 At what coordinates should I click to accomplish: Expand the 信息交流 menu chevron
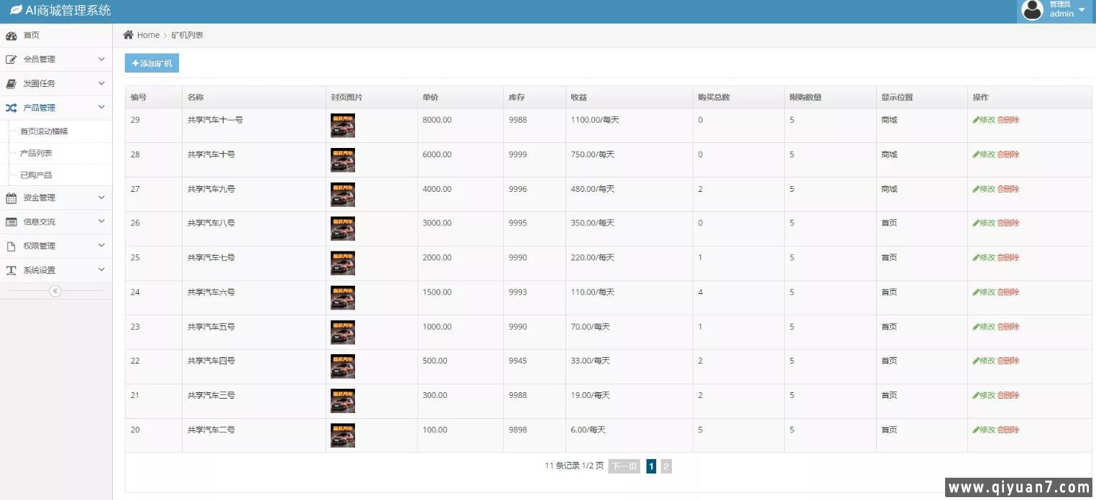point(101,221)
